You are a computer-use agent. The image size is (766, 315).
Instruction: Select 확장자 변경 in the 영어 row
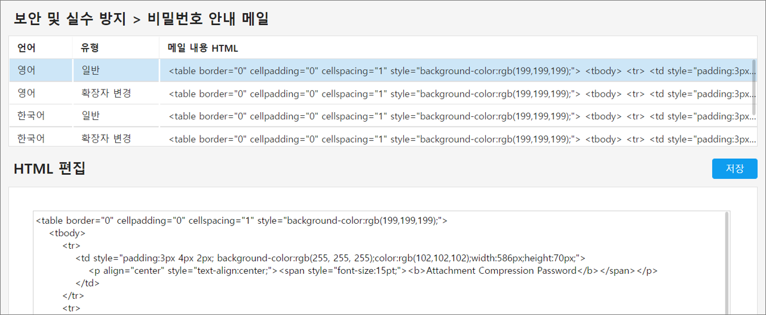(106, 93)
